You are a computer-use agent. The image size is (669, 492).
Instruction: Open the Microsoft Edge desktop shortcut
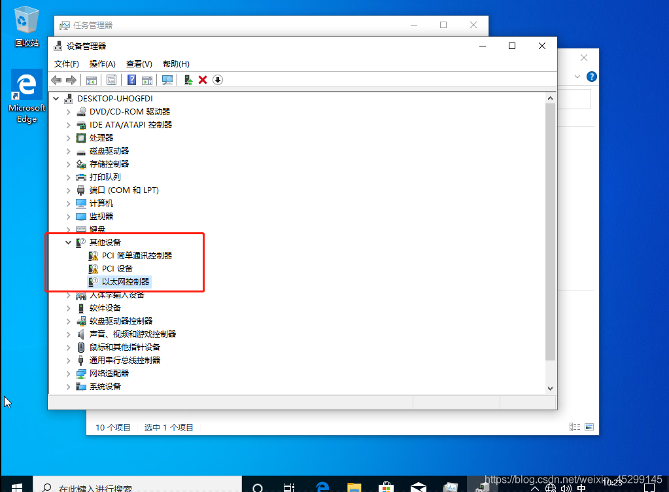(x=26, y=96)
